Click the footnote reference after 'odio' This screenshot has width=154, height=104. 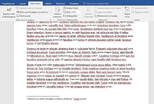97,55
